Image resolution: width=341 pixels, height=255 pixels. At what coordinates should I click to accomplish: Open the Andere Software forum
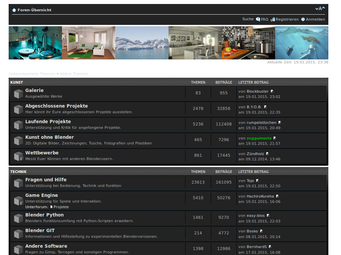click(x=46, y=246)
